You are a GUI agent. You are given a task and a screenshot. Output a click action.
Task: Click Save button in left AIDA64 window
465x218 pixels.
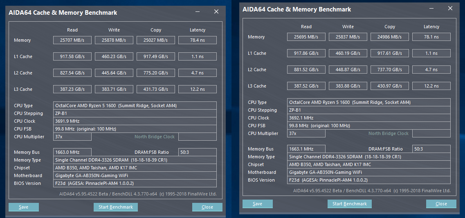pyautogui.click(x=24, y=207)
